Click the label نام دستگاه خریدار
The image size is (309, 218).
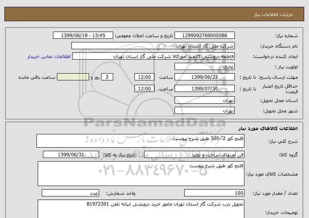click(279, 46)
